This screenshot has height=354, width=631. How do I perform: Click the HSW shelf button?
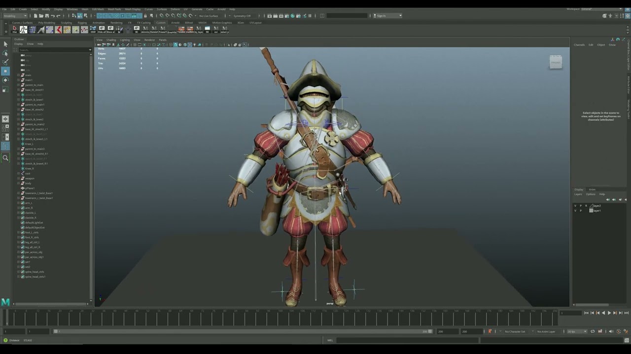[x=93, y=29]
